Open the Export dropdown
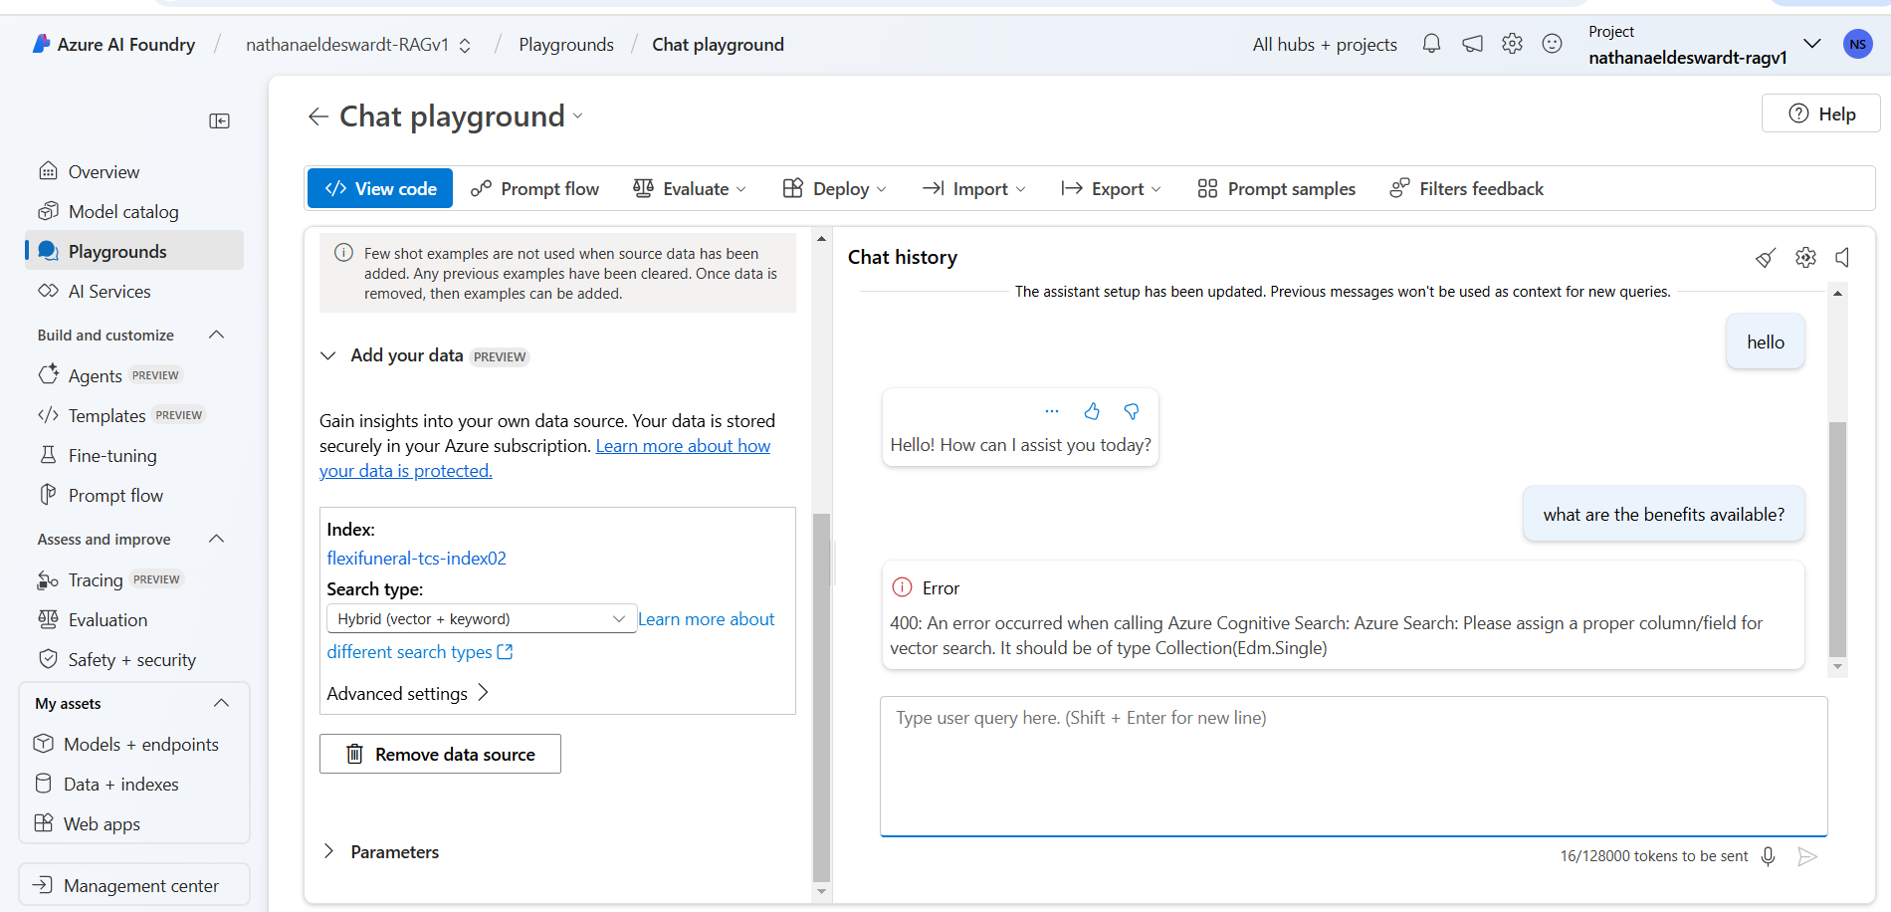Viewport: 1891px width, 912px height. (1111, 188)
